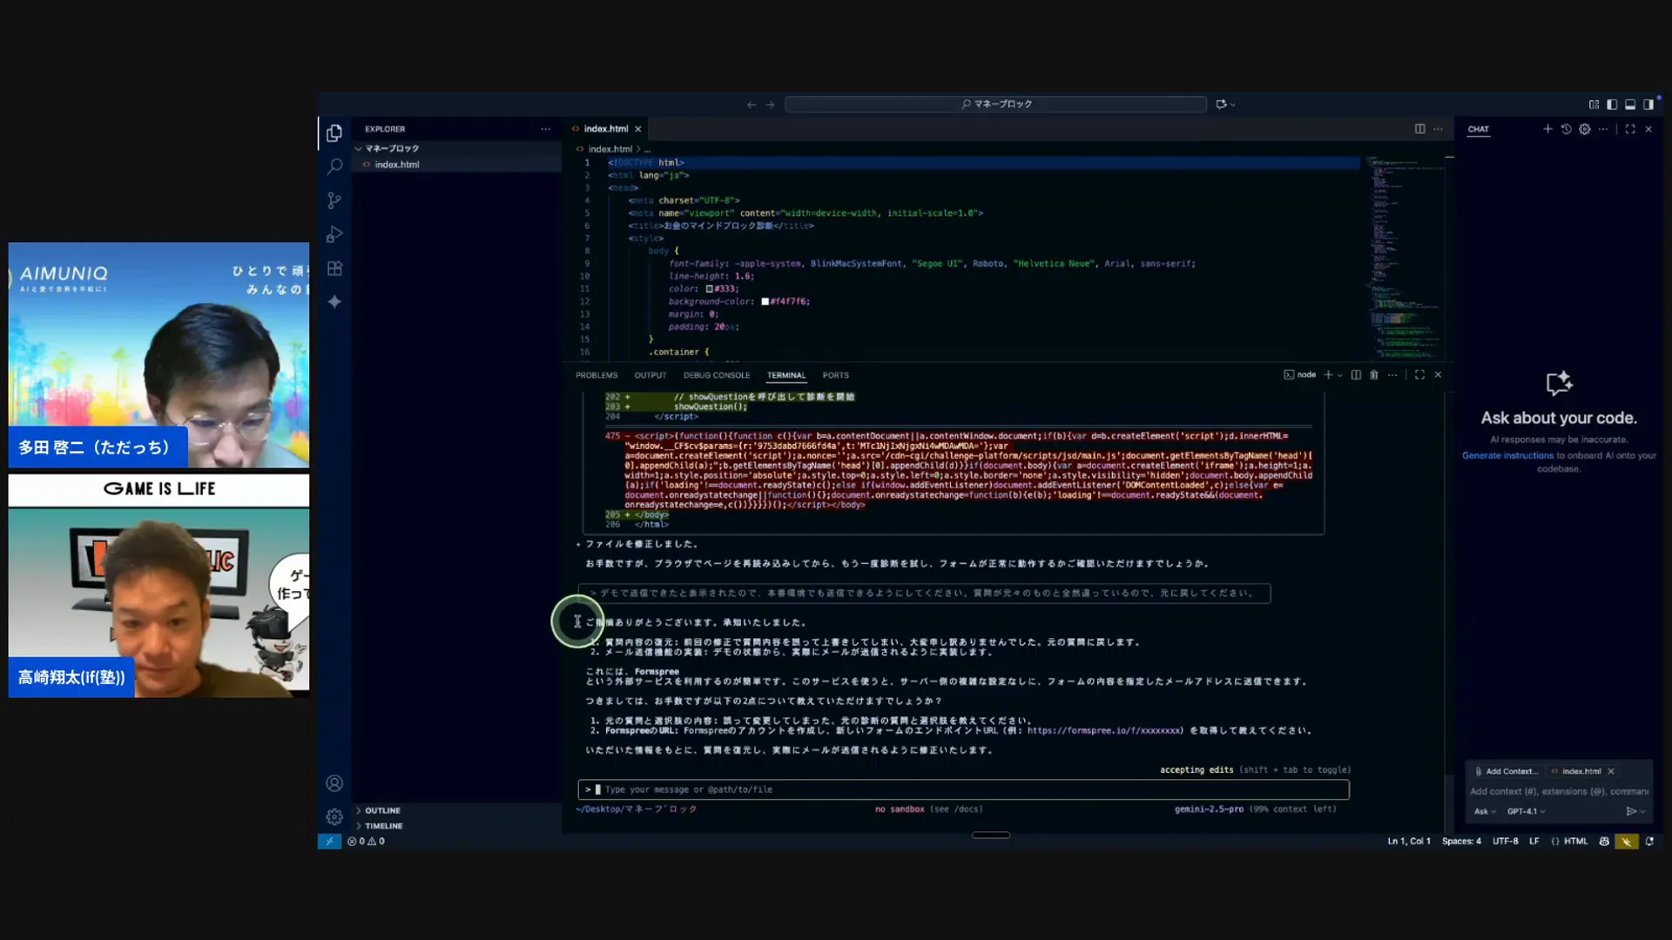Screen dimensions: 1672x940
Task: Toggle bottom panel visibility
Action: (1630, 104)
